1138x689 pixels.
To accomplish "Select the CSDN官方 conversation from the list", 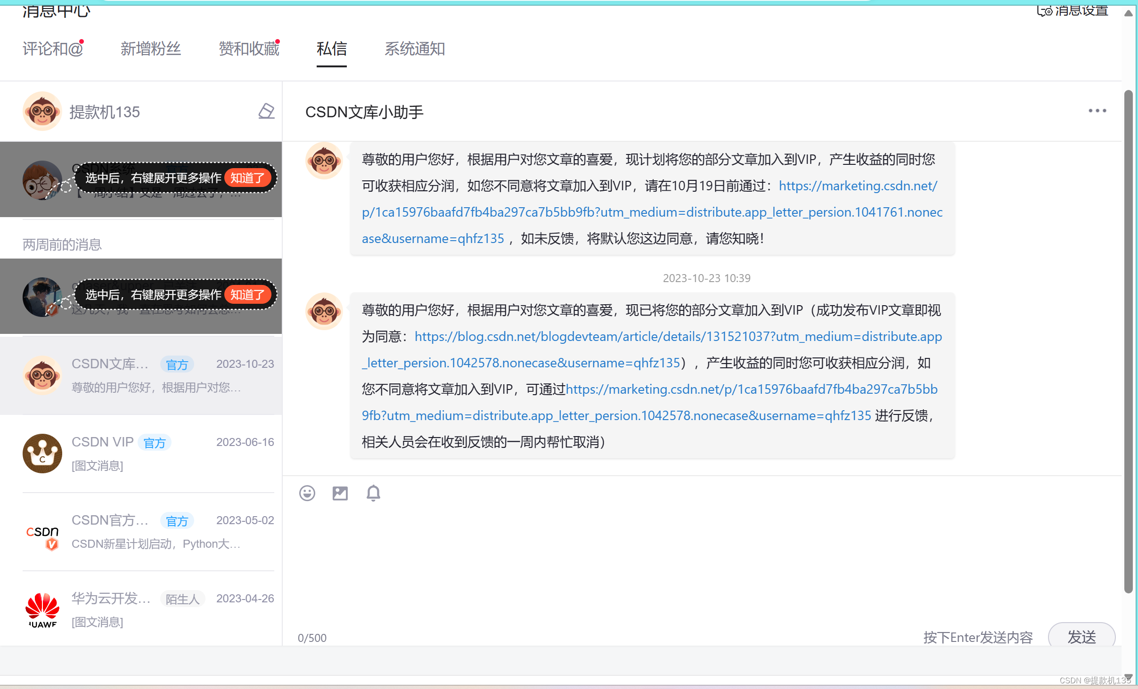I will click(141, 532).
